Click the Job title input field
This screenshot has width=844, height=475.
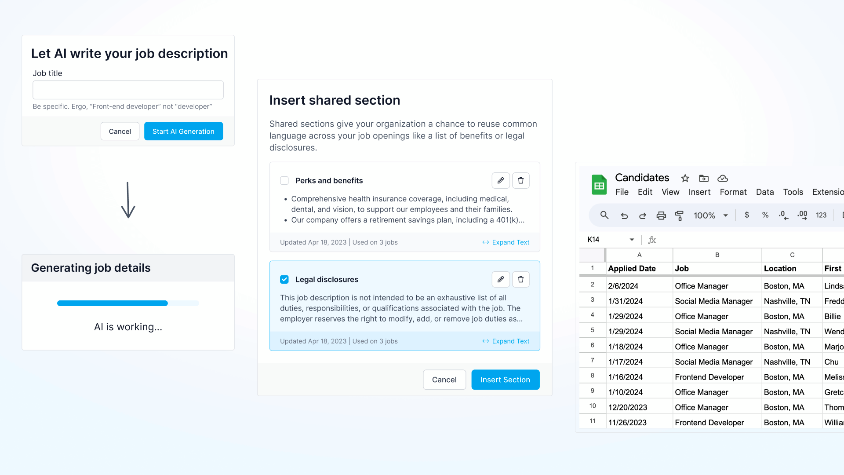(128, 90)
